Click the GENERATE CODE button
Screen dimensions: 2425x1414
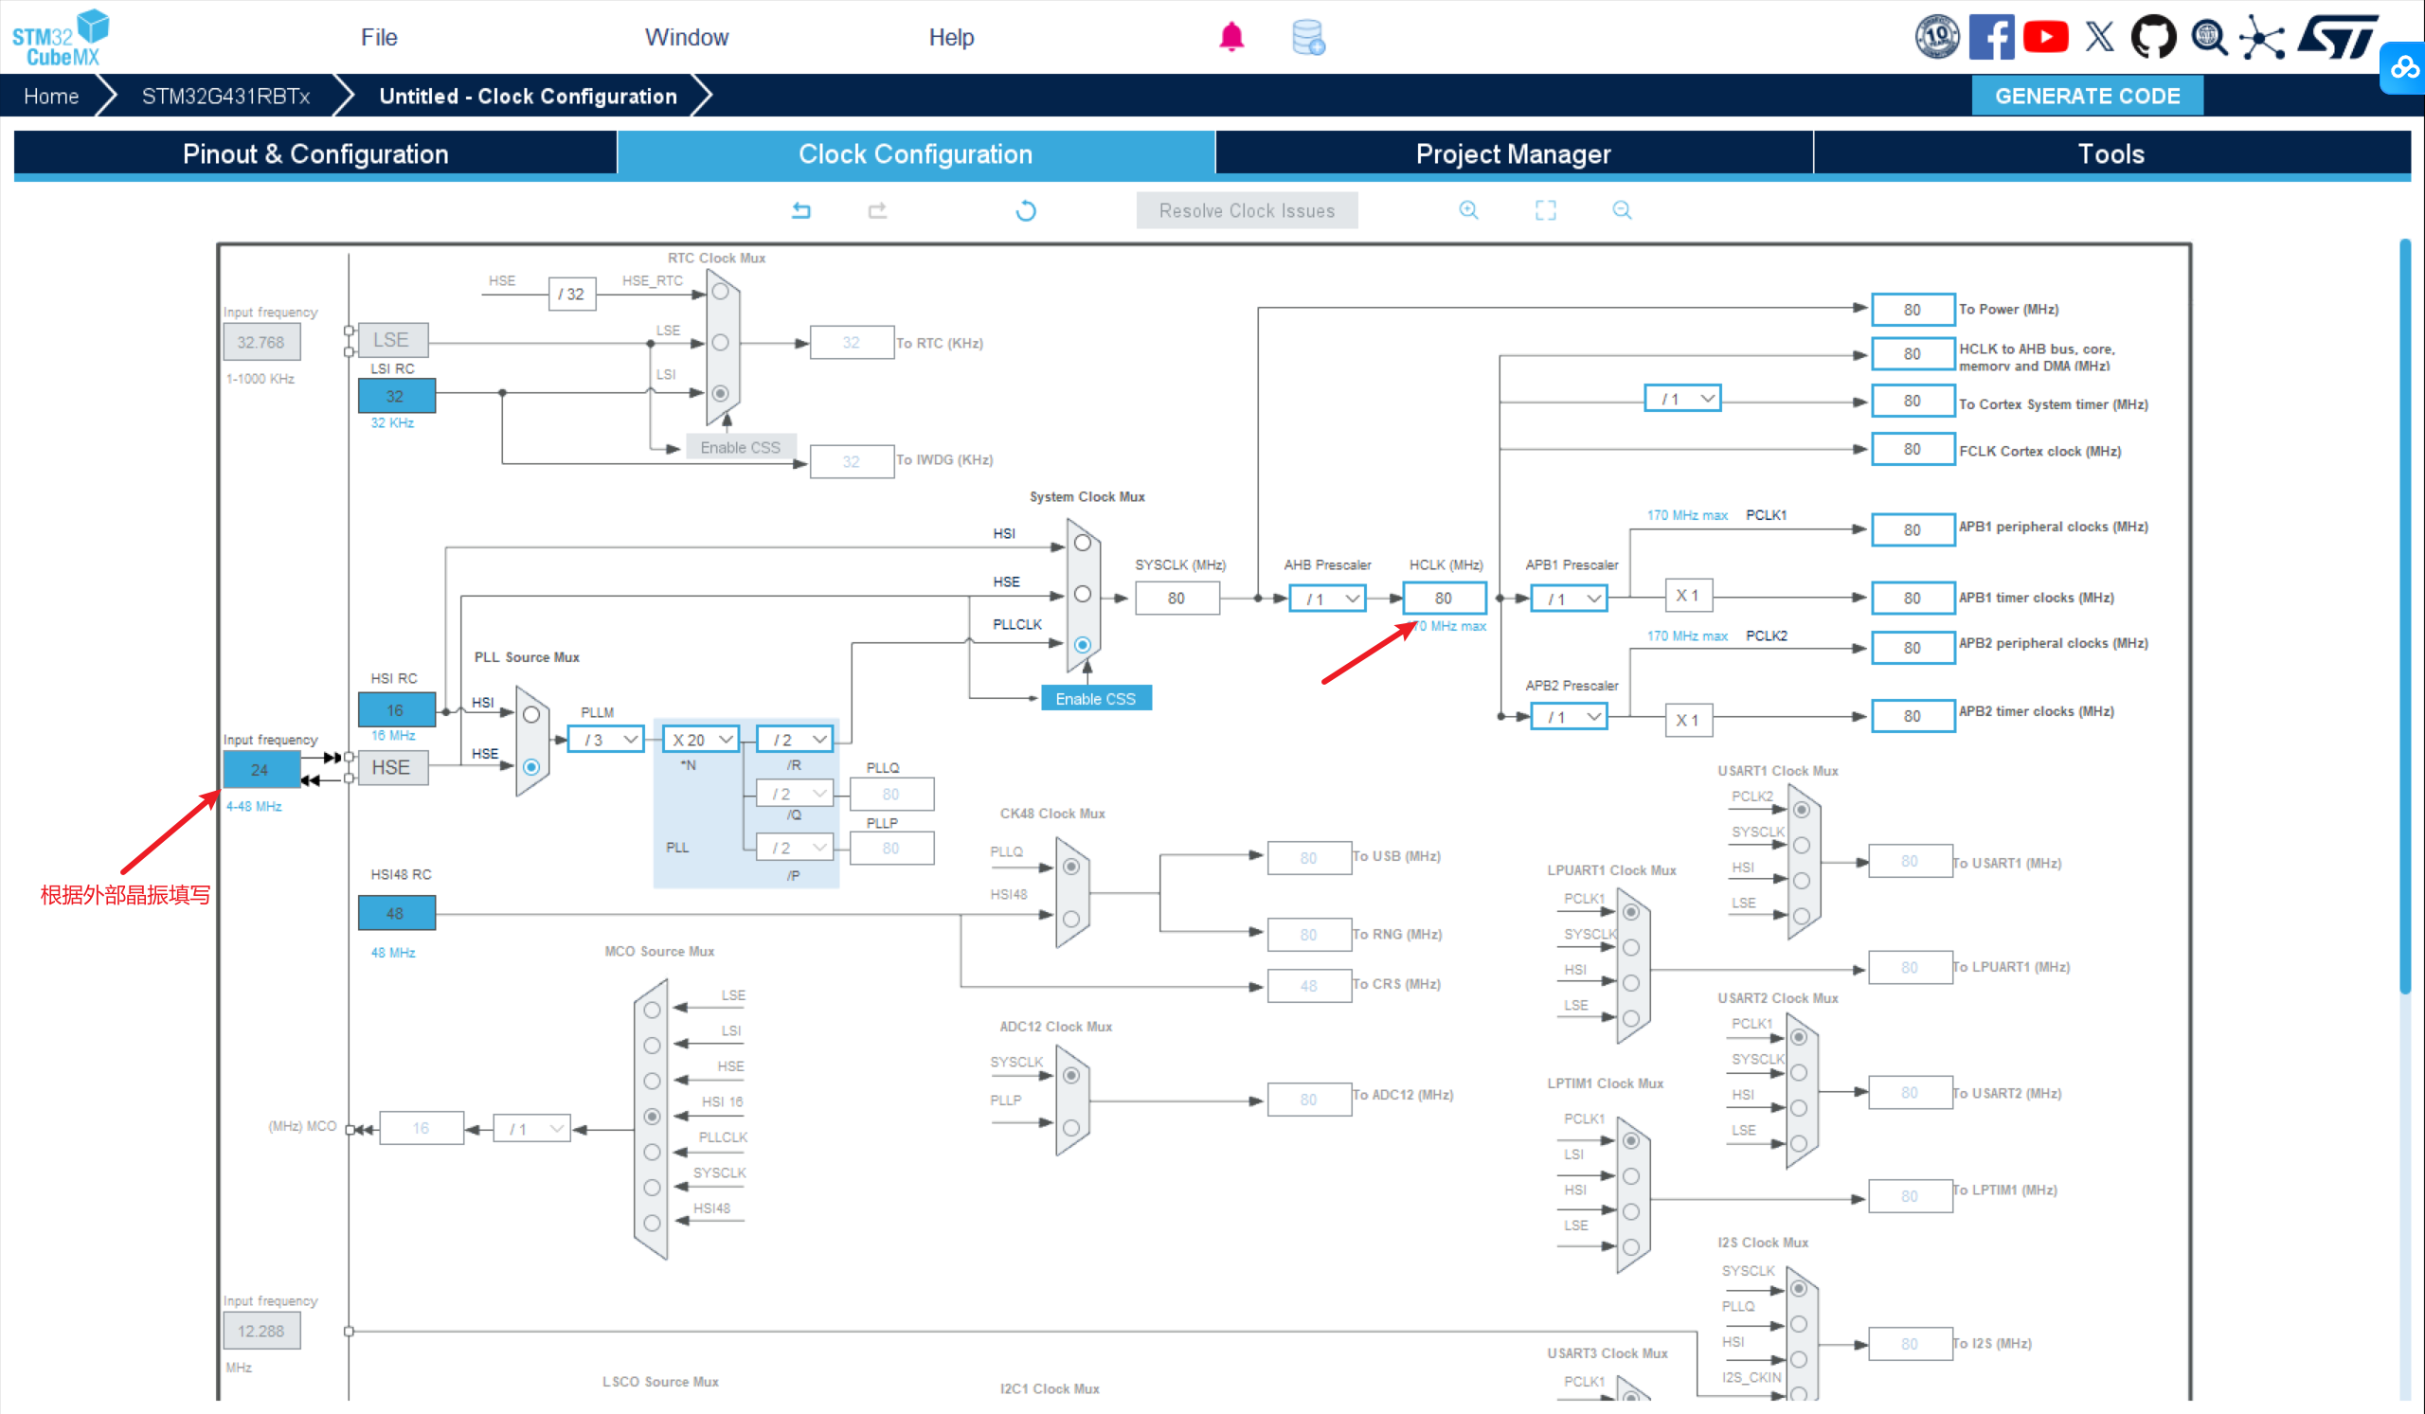coord(2086,97)
